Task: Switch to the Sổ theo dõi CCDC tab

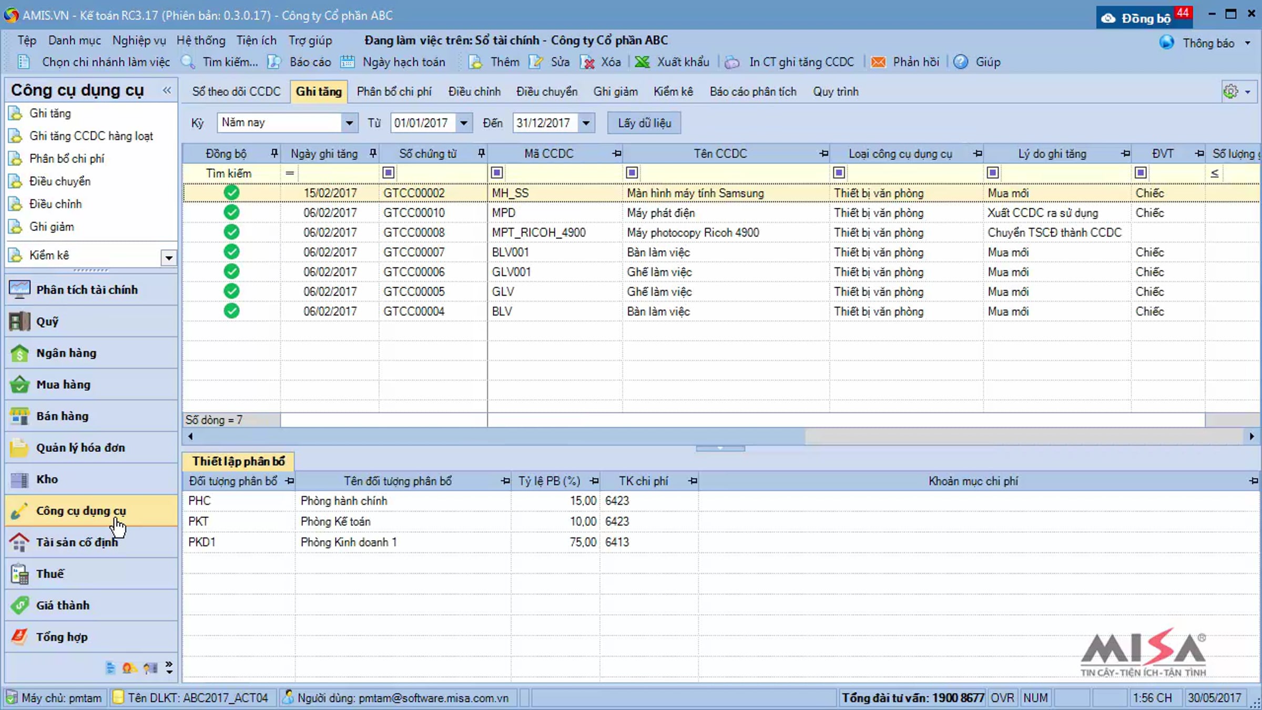Action: pos(236,92)
